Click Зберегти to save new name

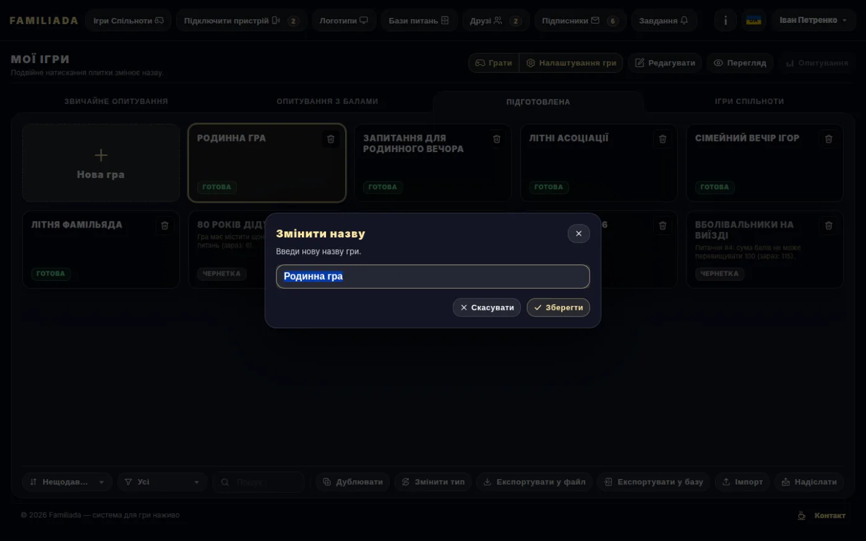click(x=558, y=308)
